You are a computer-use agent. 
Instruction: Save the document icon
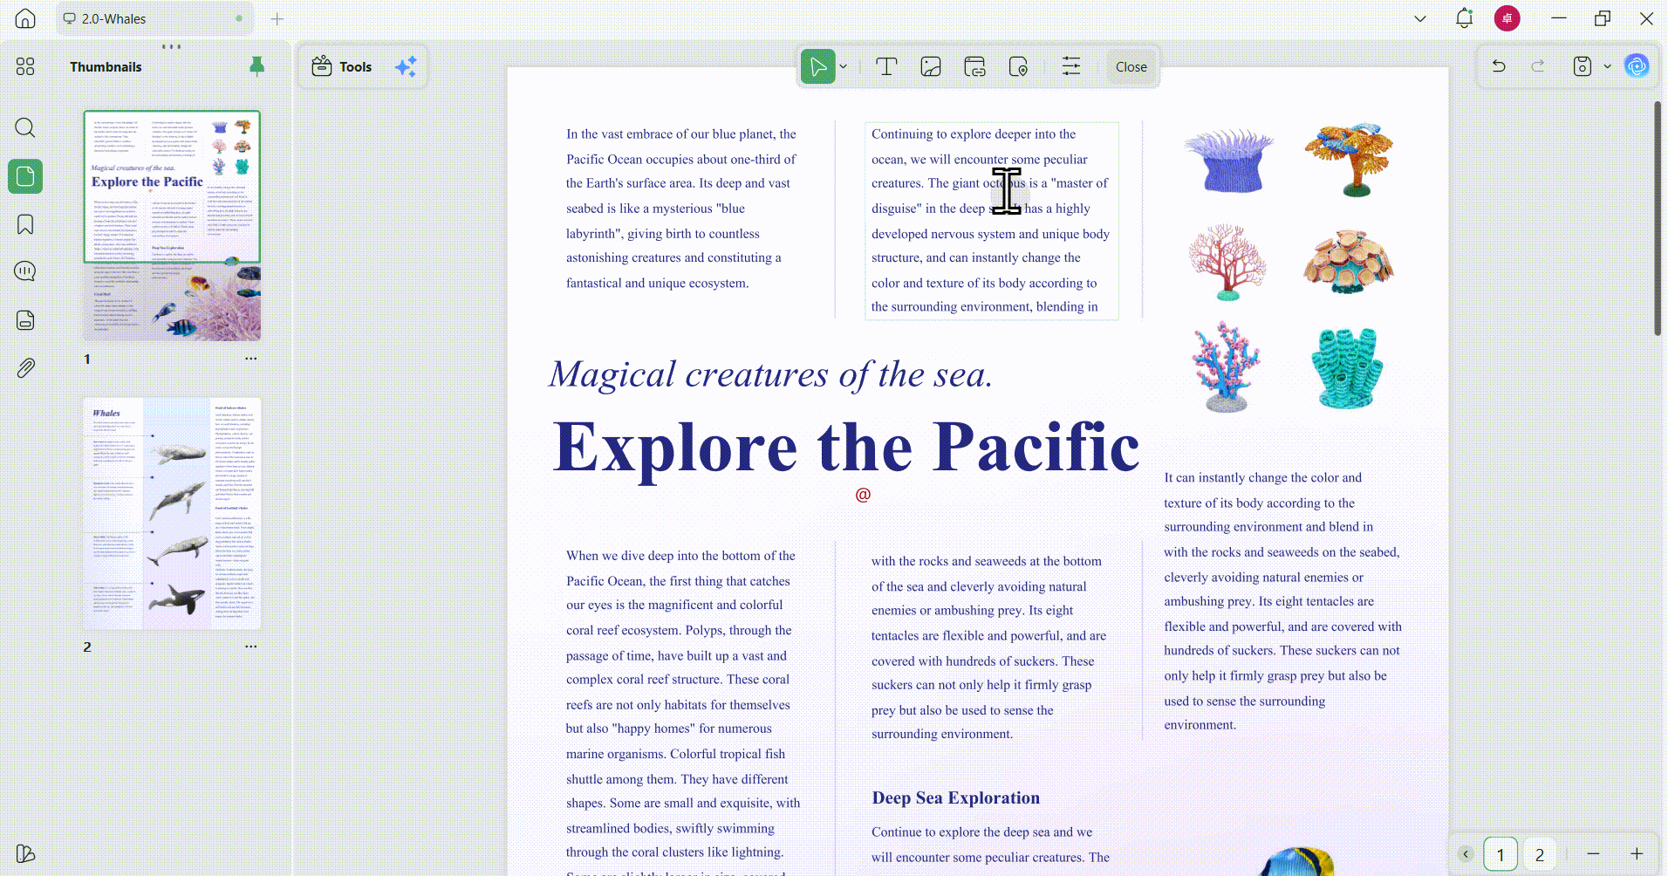1583,66
